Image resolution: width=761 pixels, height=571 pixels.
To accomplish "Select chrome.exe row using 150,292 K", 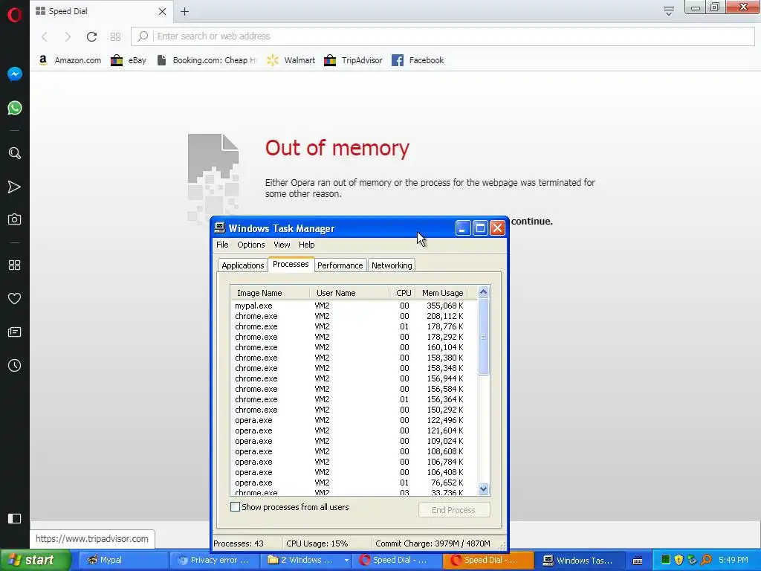I will coord(354,410).
